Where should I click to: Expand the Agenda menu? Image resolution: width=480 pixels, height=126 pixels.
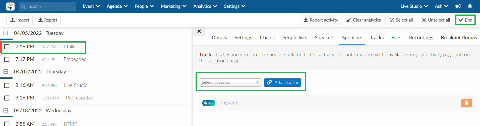point(117,6)
